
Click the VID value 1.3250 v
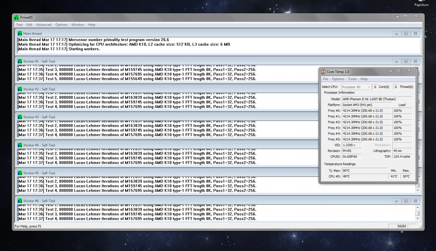(352, 145)
